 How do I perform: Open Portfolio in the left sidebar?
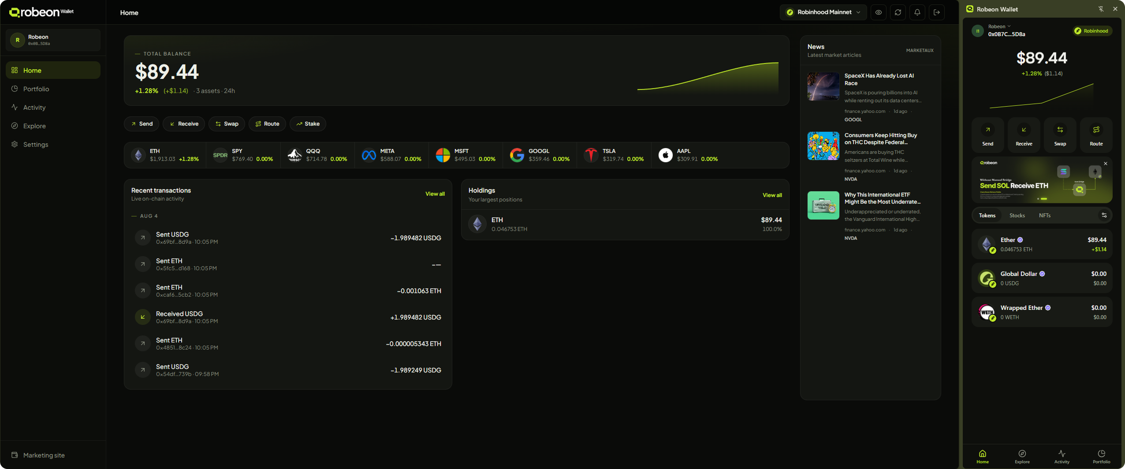coord(53,89)
